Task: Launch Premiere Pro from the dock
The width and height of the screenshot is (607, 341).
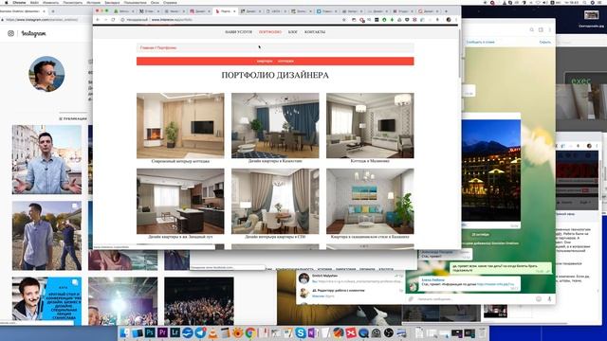Action: (162, 332)
